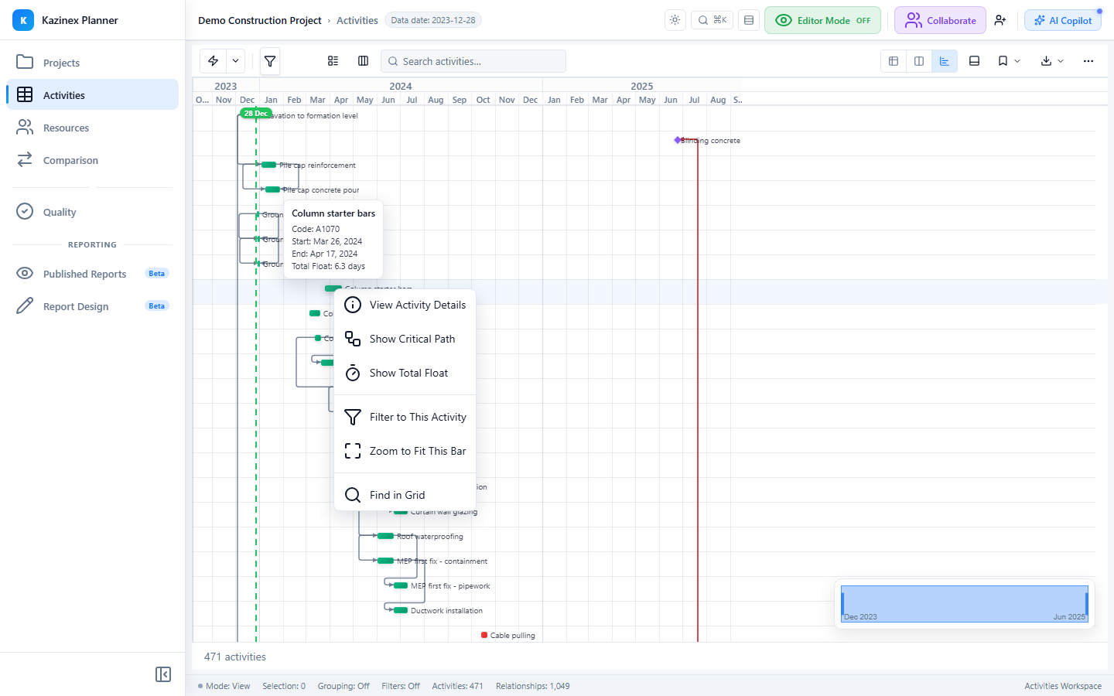Click the Blinding concrete milestone diamond
This screenshot has height=696, width=1114.
(678, 140)
